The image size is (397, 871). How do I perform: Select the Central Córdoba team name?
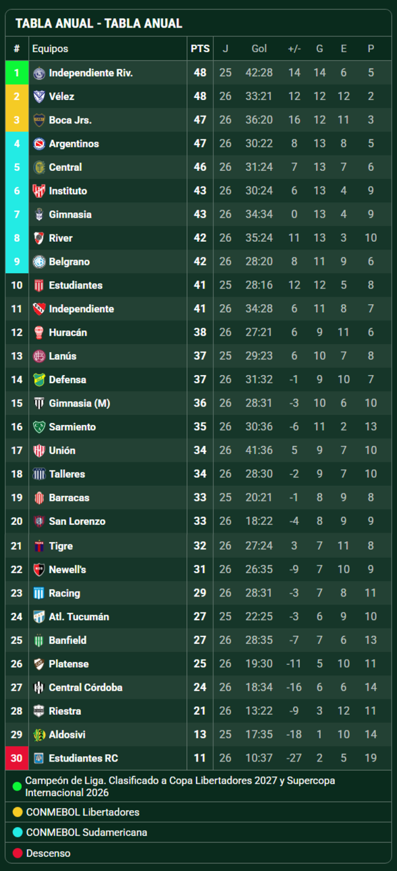click(85, 688)
